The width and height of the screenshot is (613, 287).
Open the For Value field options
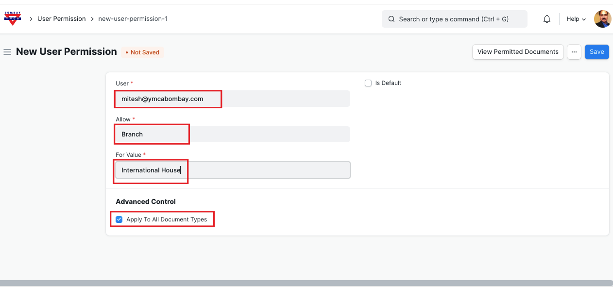coord(232,170)
